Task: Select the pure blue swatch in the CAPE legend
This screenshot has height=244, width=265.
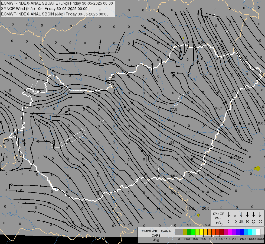Action: (242, 232)
